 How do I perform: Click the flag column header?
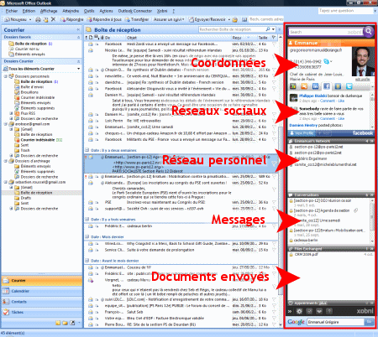274,38
